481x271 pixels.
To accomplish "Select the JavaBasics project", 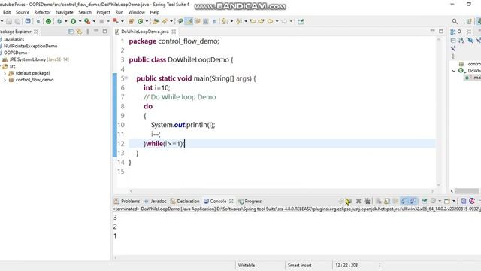I will coord(14,39).
